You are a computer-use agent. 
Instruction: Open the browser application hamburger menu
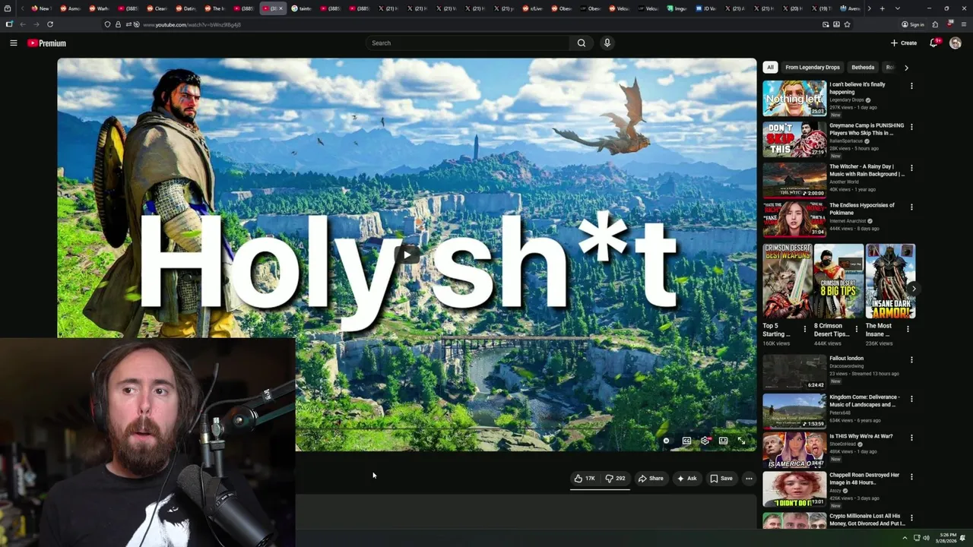coord(962,24)
